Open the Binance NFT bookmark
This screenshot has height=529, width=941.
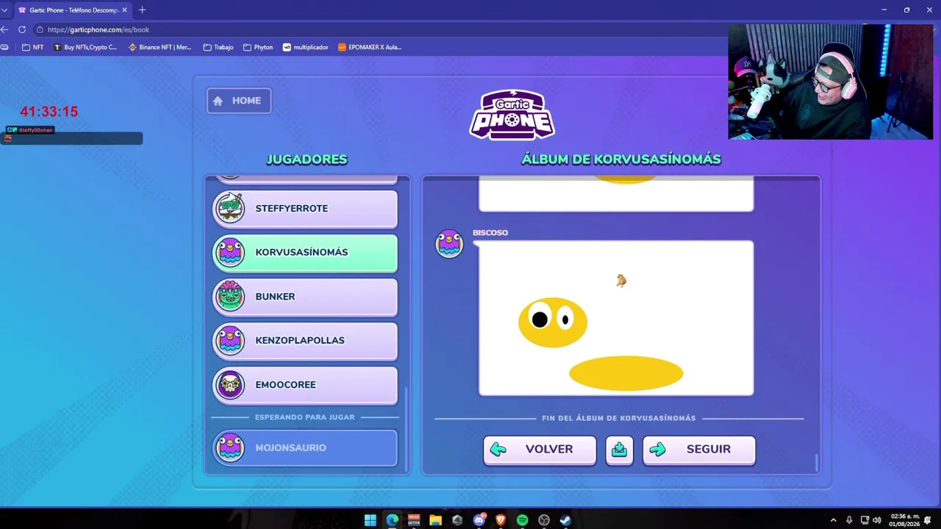point(160,47)
